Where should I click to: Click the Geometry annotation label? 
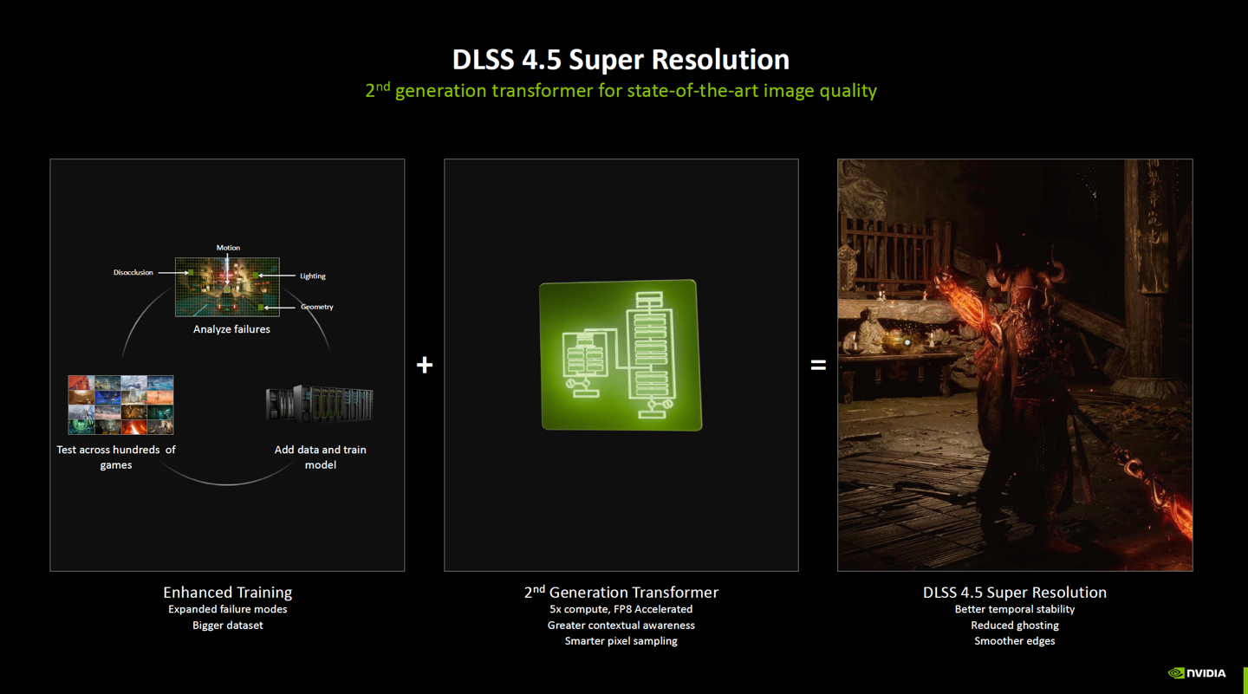316,307
